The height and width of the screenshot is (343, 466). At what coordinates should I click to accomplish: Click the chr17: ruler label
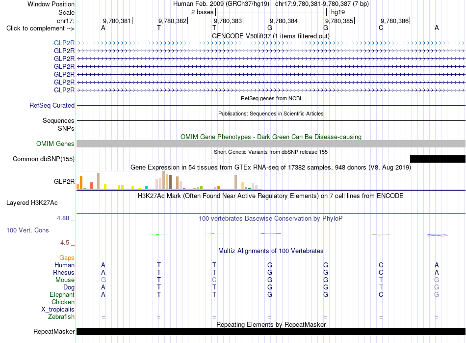click(x=66, y=21)
